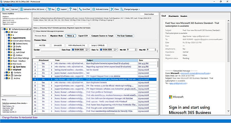The image size is (231, 123).
Task: Click the Support person icon
Action: (x=59, y=9)
